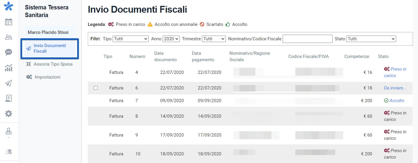Screen dimensions: 418x163
Task: Expand the Stato filter dropdown
Action: (x=371, y=39)
